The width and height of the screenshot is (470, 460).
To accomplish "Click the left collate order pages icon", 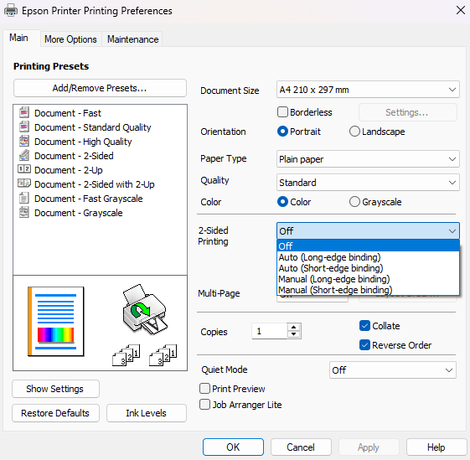I will pos(127,355).
